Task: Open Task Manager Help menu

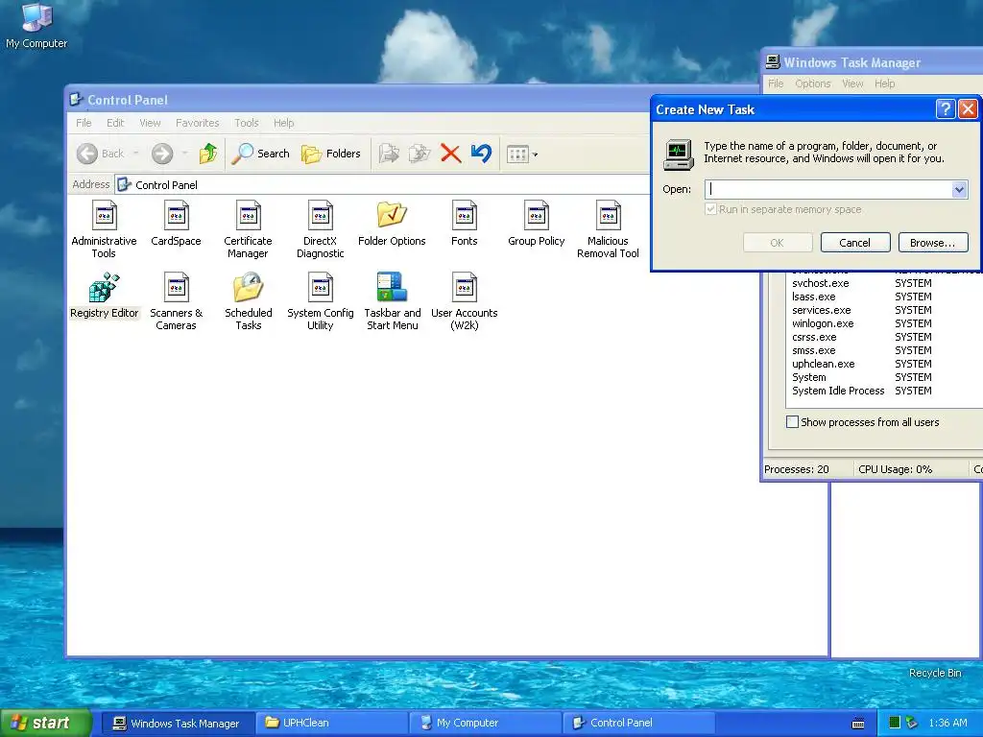Action: (884, 83)
